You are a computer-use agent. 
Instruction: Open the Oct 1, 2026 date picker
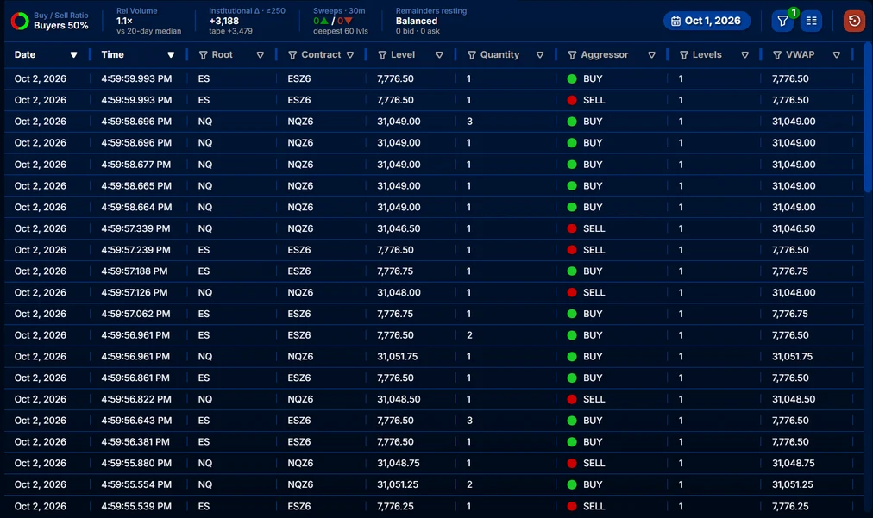[x=707, y=21]
